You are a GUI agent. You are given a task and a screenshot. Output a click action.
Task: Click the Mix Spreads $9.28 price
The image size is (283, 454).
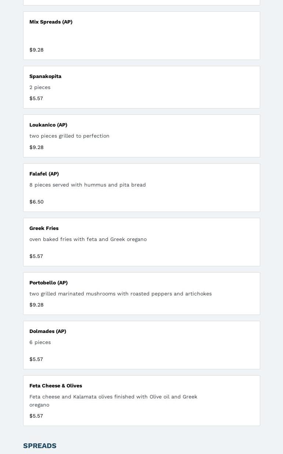pyautogui.click(x=36, y=50)
